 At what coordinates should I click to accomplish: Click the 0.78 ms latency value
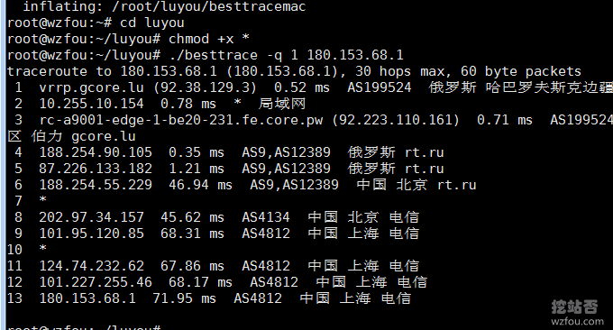click(x=188, y=104)
